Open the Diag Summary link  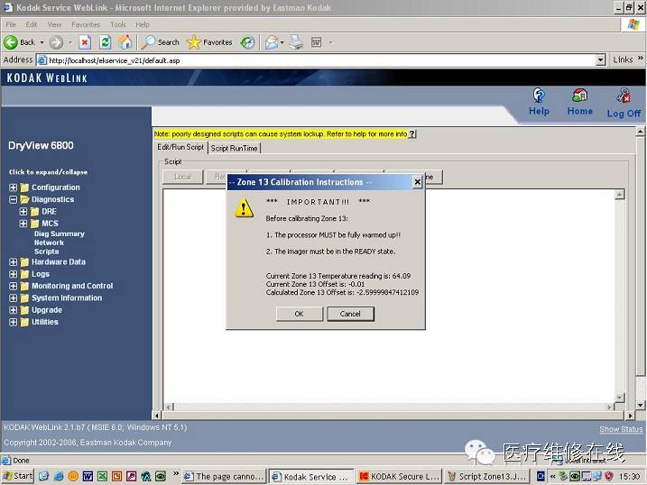click(60, 233)
